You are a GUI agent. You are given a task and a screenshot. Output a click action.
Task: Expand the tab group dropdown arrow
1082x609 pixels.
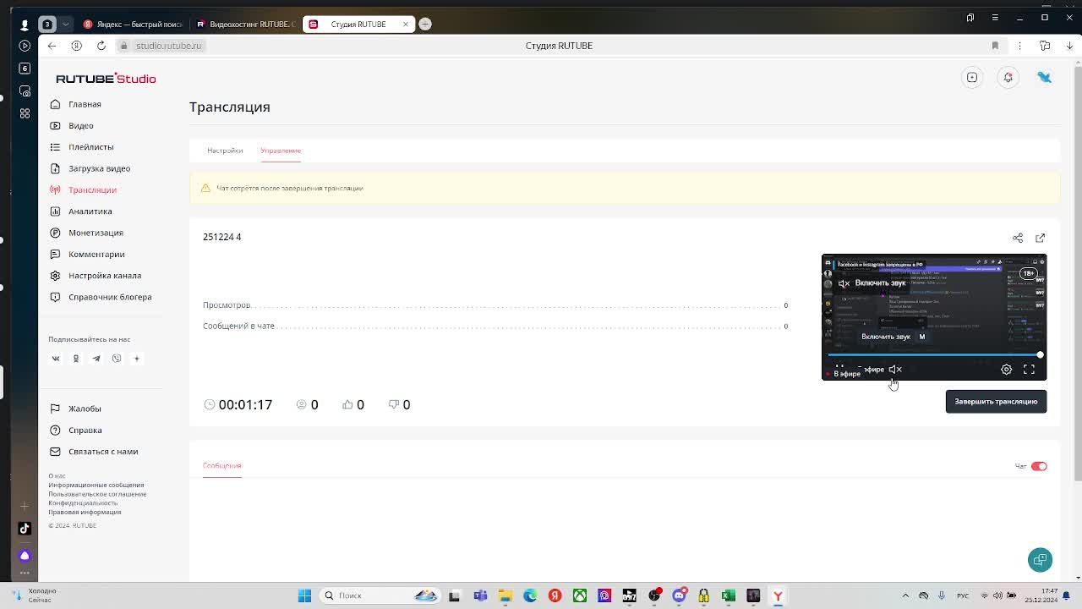[x=65, y=25]
